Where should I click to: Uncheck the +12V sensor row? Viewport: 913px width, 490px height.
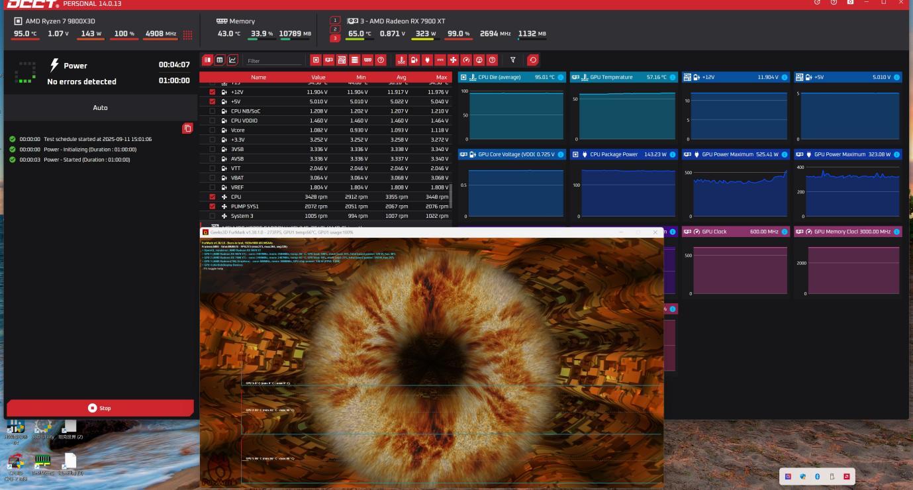(213, 92)
